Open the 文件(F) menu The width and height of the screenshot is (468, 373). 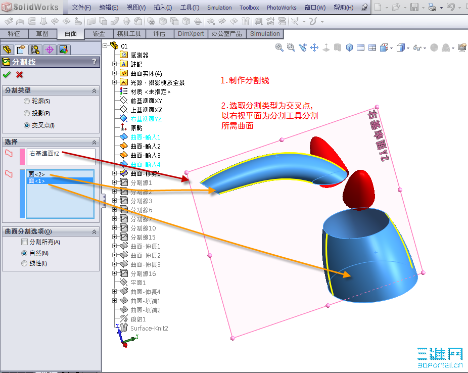(81, 8)
